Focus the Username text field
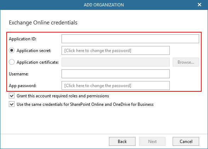 [116, 74]
